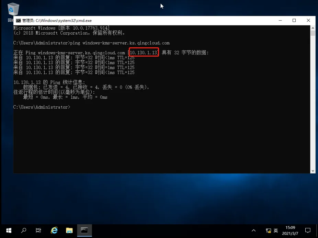Open File Explorer from the taskbar
This screenshot has height=238, width=318.
point(69,230)
